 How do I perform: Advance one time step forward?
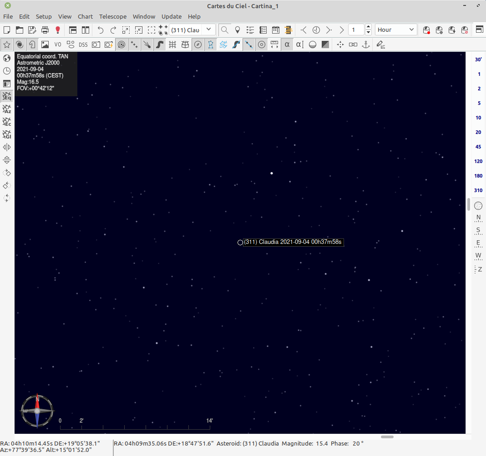[329, 30]
